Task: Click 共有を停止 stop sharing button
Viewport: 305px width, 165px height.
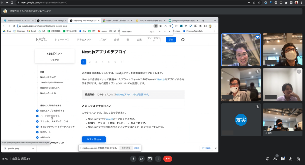Action: point(126,148)
